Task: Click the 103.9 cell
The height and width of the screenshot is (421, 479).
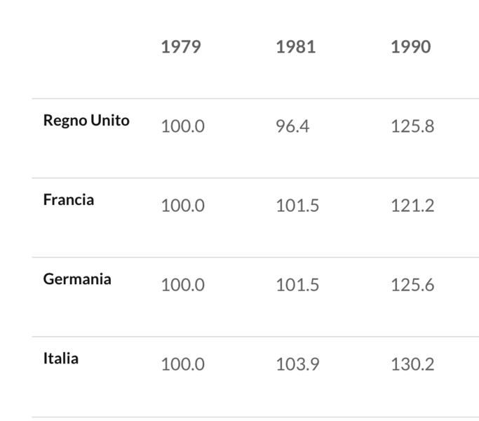Action: (297, 365)
